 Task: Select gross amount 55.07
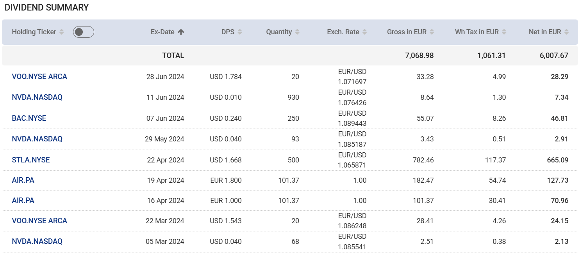tap(425, 118)
